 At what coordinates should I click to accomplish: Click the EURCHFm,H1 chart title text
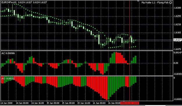pyautogui.click(x=9, y=2)
